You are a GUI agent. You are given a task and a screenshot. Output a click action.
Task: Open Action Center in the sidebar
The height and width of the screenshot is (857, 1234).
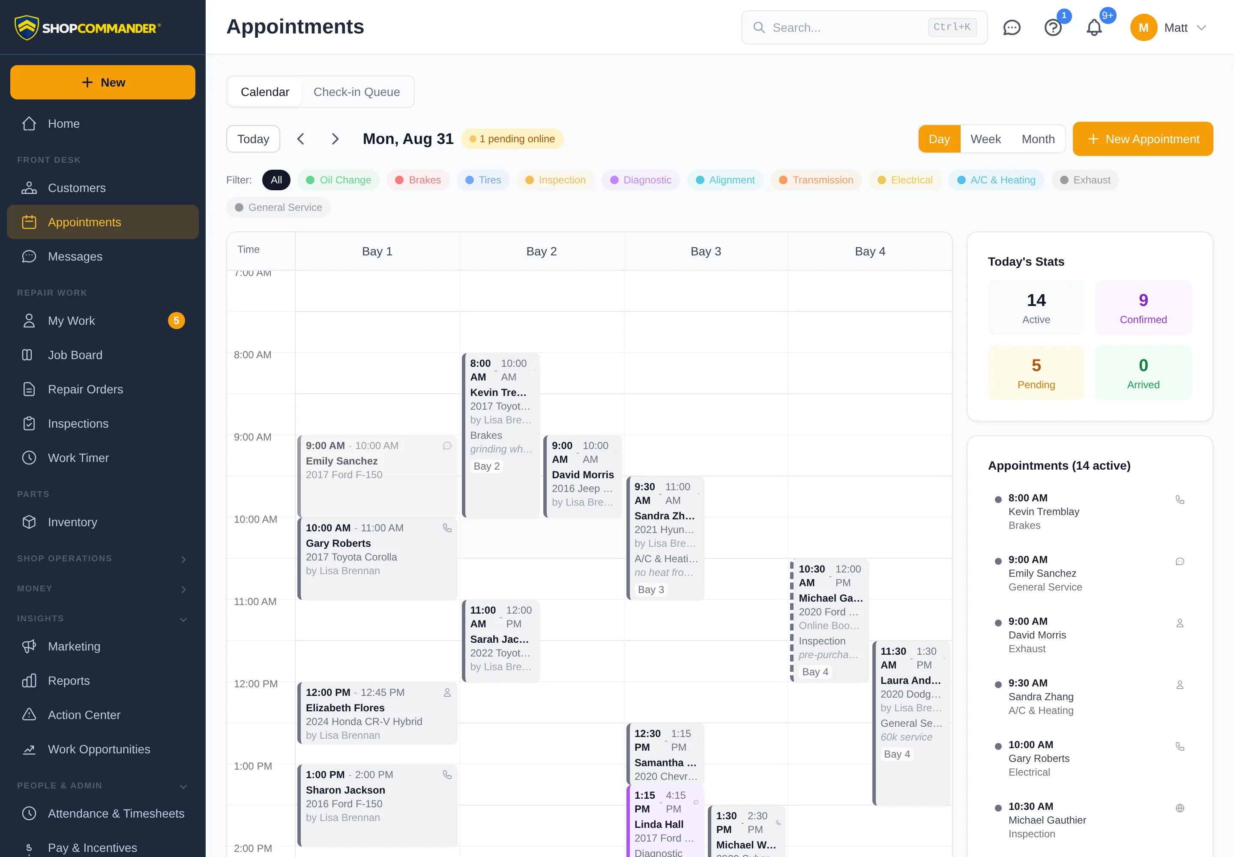[102, 715]
